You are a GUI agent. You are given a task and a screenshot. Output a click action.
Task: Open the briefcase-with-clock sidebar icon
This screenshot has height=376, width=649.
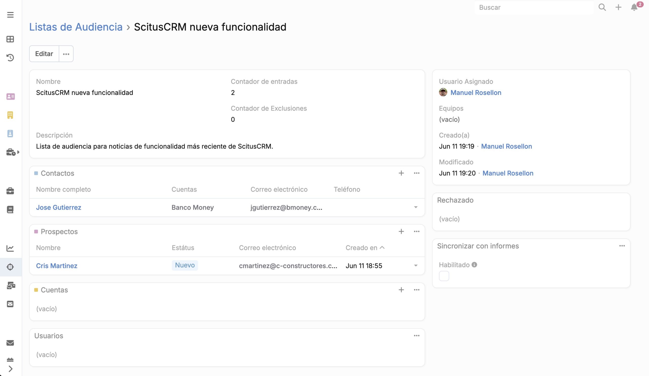tap(10, 152)
